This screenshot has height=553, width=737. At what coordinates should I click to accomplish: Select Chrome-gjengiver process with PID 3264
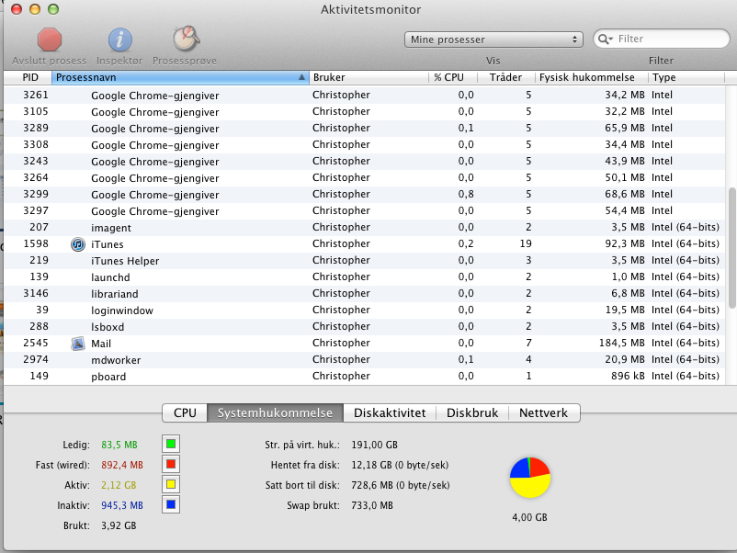365,177
